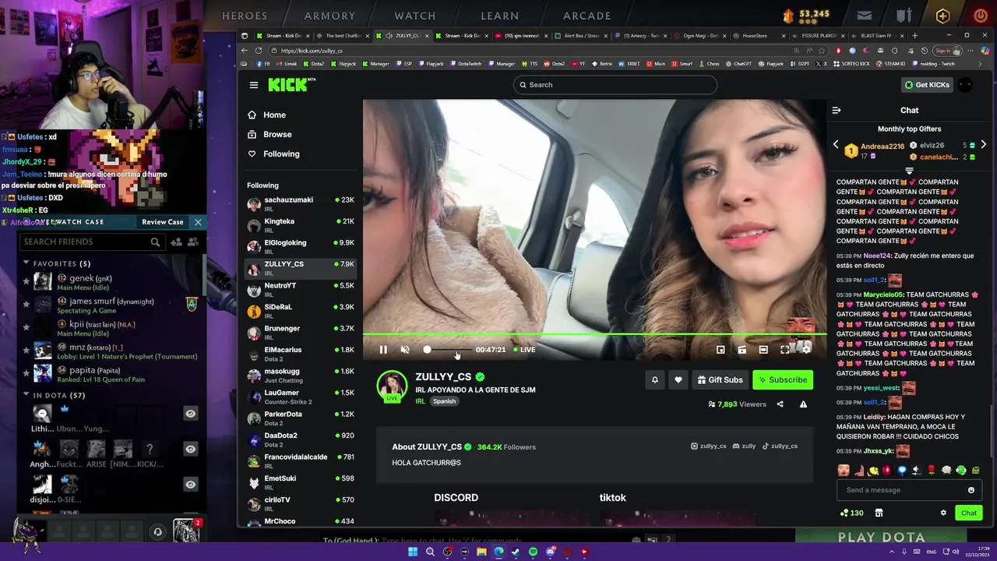The height and width of the screenshot is (561, 997).
Task: Toggle the eye icon on the Angh party row
Action: (x=190, y=449)
